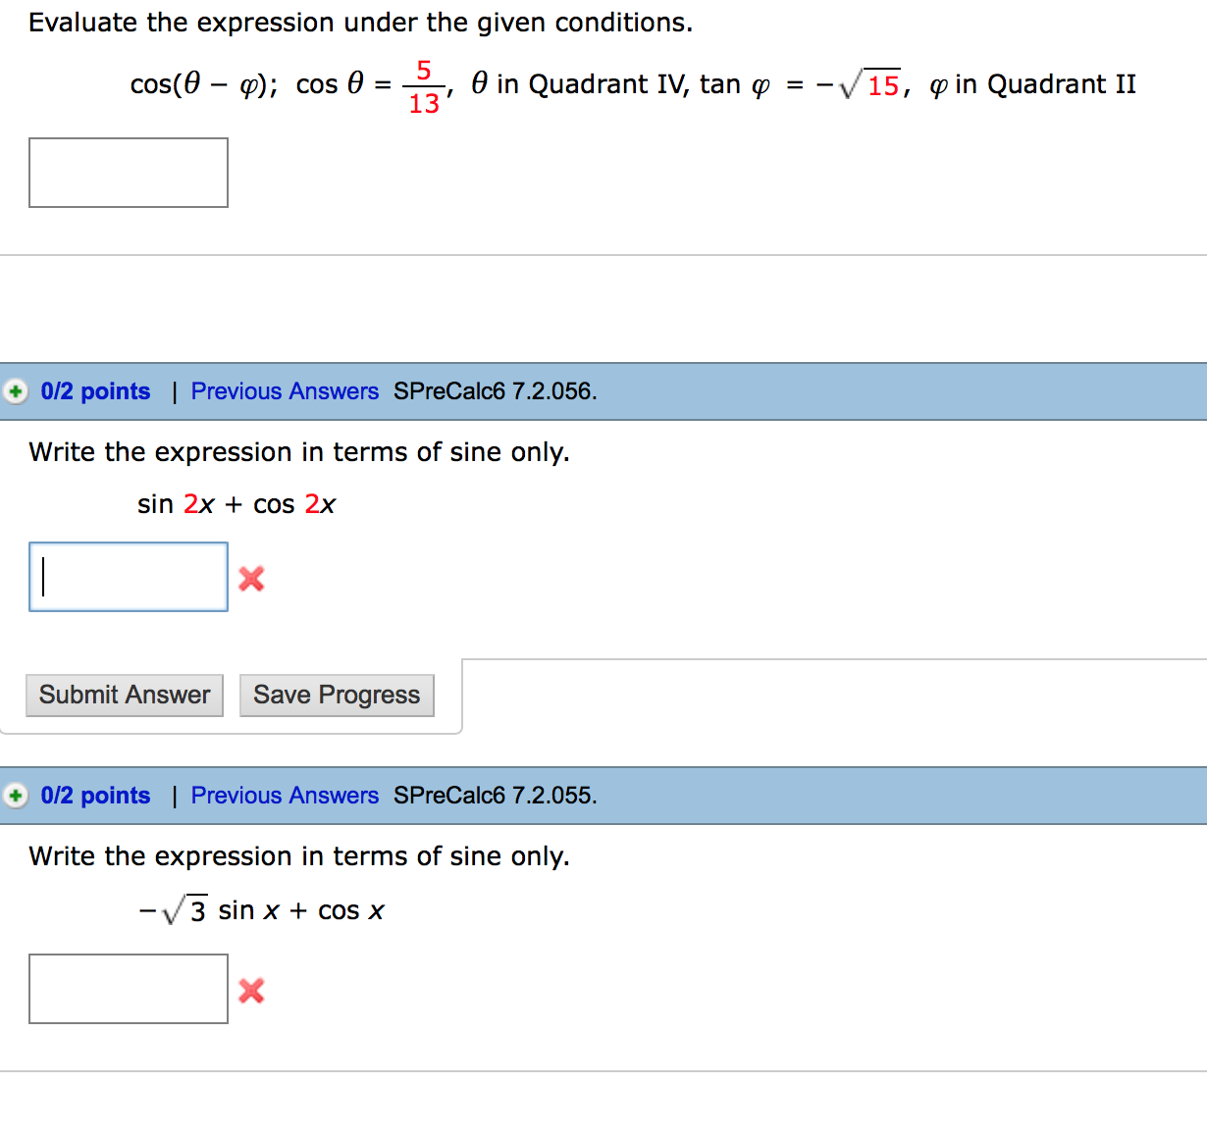Click the Submit Answer button
Image resolution: width=1207 pixels, height=1136 pixels.
coord(124,695)
